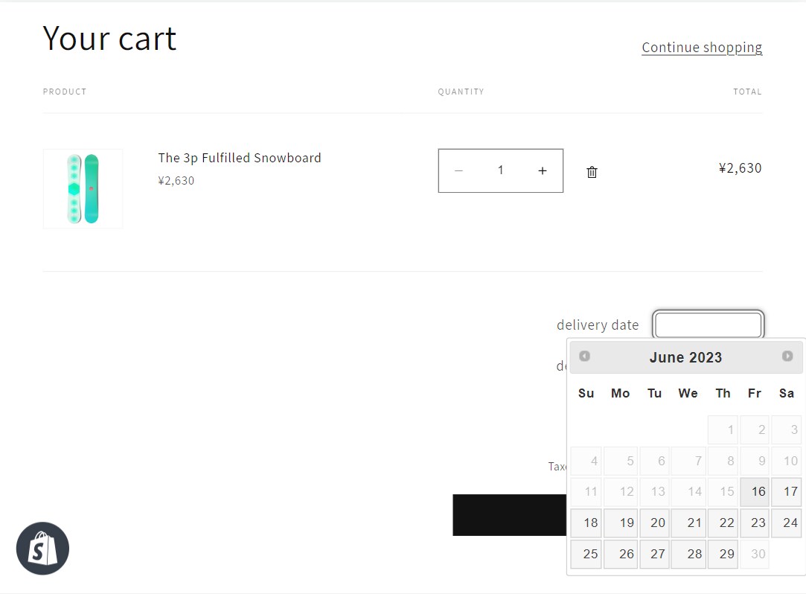This screenshot has width=806, height=594.
Task: Open the 3p Fulfilled Snowboard product link
Action: 240,158
